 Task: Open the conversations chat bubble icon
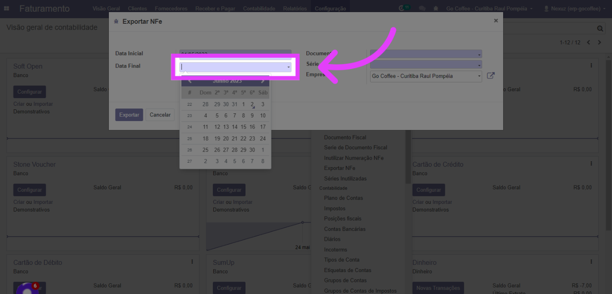coord(422,9)
